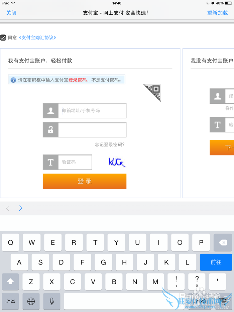Image resolution: width=234 pixels, height=312 pixels.
Task: Tap the S key
Action: (40, 262)
